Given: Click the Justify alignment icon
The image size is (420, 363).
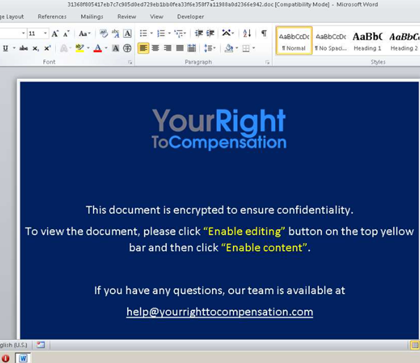Looking at the screenshot, I should pyautogui.click(x=180, y=48).
